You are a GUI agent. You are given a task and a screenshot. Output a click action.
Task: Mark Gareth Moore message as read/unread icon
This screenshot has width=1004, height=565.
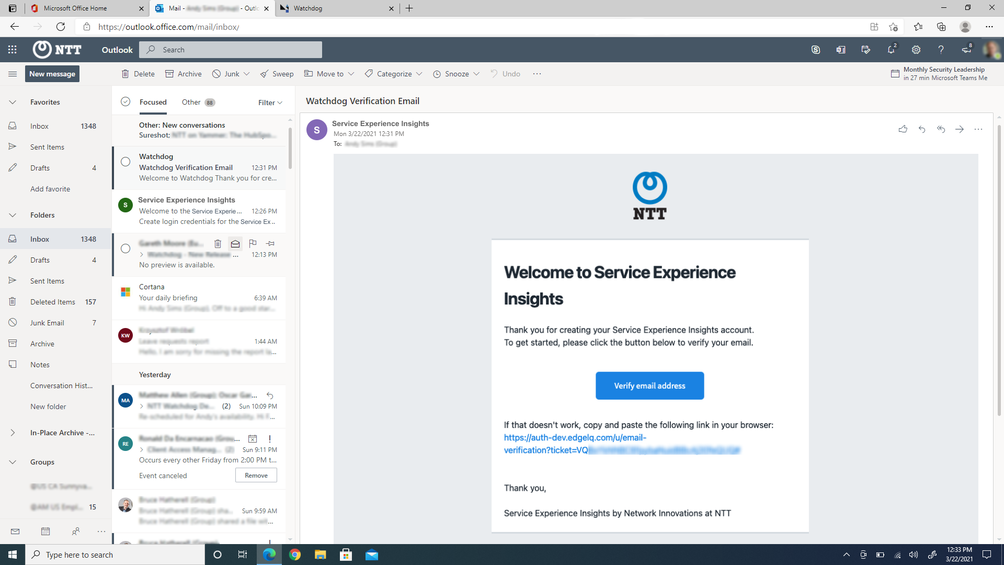coord(235,243)
